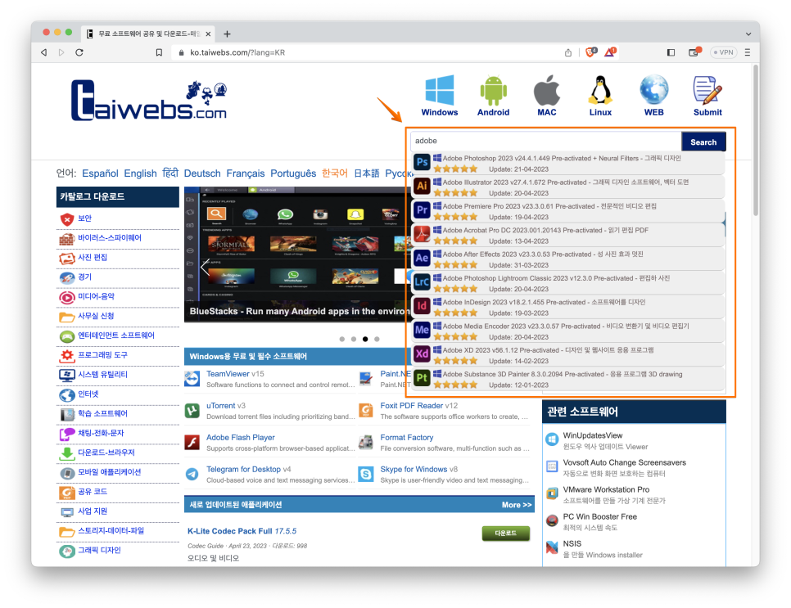
Task: Click the Search button
Action: pyautogui.click(x=703, y=142)
